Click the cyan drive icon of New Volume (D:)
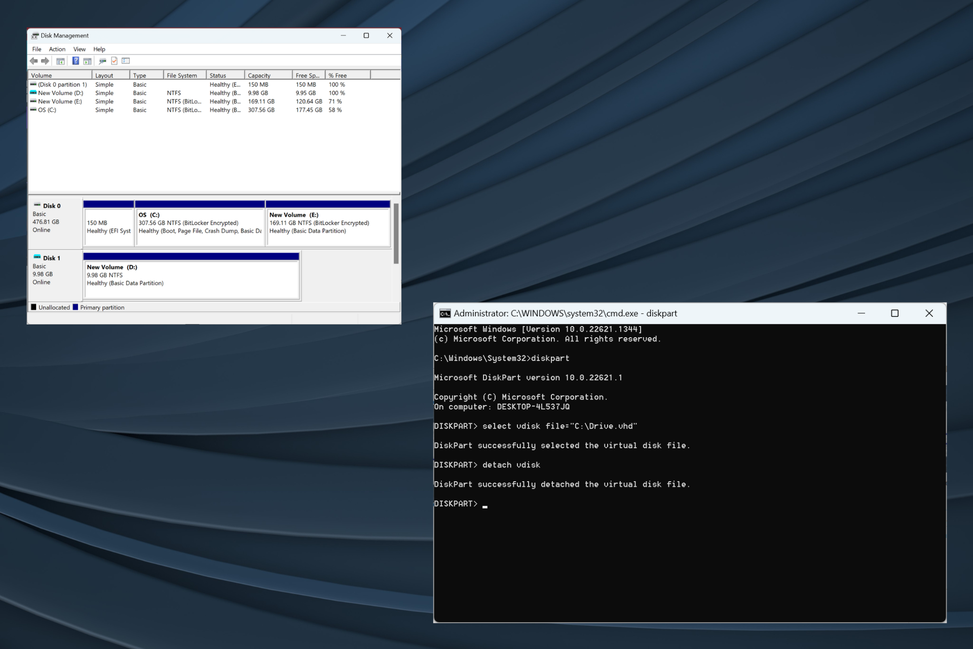The height and width of the screenshot is (649, 973). click(x=33, y=93)
